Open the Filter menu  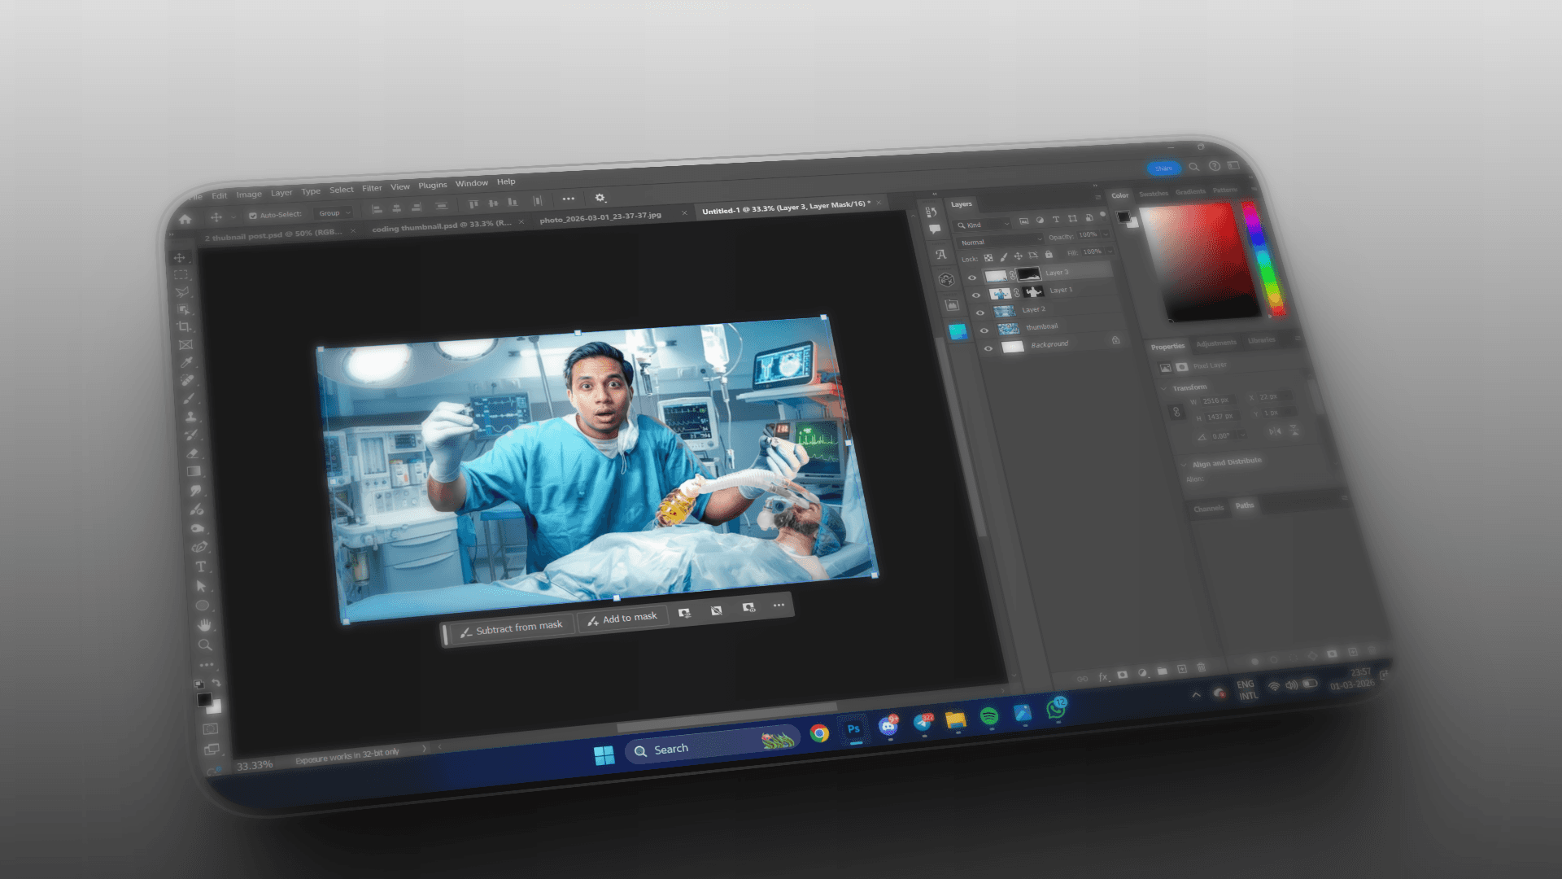click(372, 188)
